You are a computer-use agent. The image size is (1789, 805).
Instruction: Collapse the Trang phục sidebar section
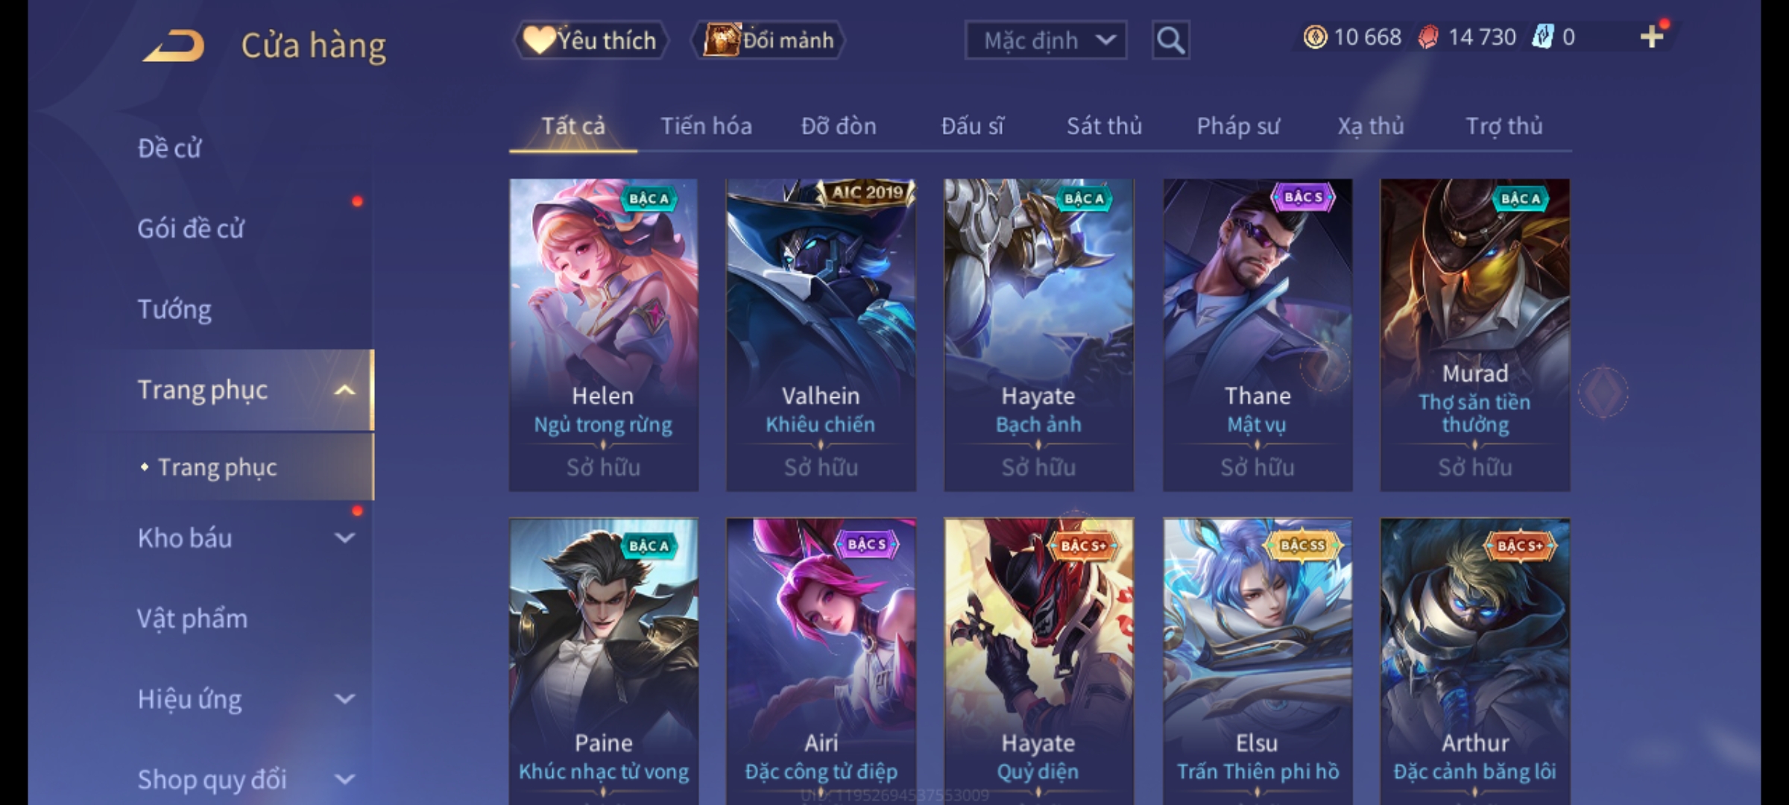pos(344,390)
